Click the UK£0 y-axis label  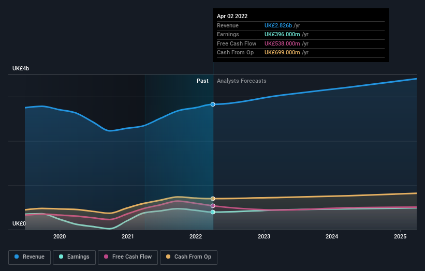19,223
